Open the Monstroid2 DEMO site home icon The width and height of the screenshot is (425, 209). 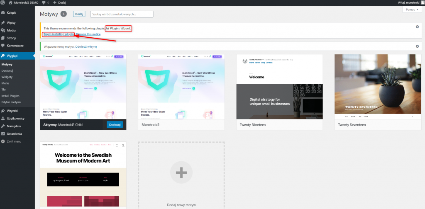click(x=10, y=2)
